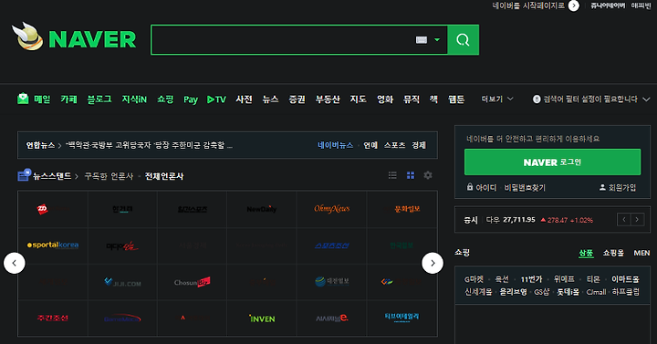Open the 뉴스 menu

(x=270, y=99)
